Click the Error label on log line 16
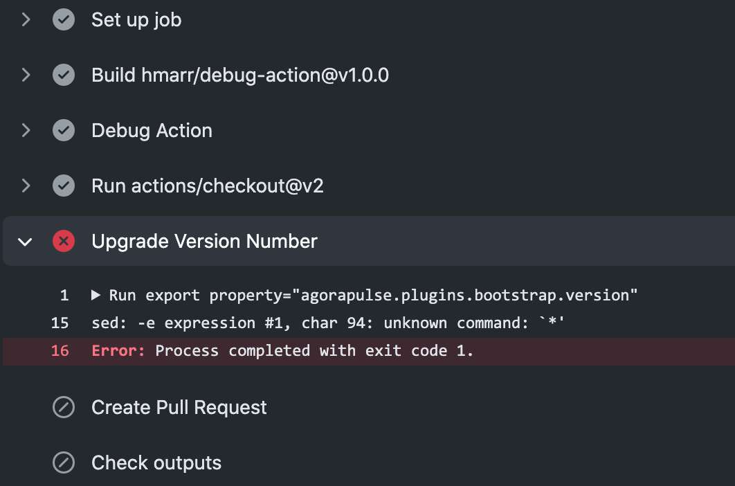Screen dimensions: 735x486 coord(118,350)
